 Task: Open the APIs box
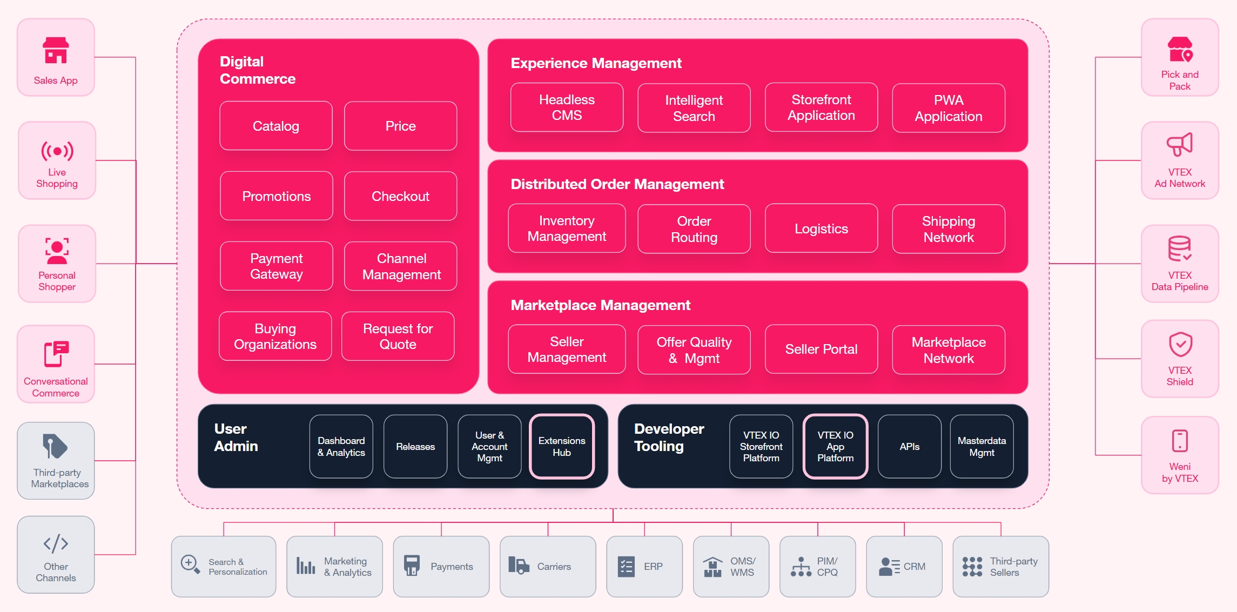(x=910, y=447)
